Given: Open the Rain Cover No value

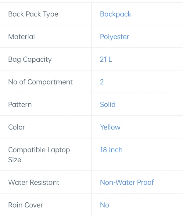Looking at the screenshot, I should 105,205.
